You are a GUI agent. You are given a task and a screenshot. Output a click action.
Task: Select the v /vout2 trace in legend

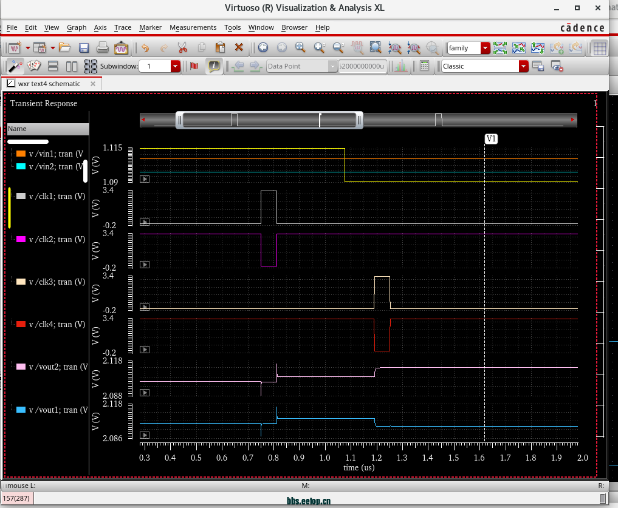pyautogui.click(x=58, y=367)
